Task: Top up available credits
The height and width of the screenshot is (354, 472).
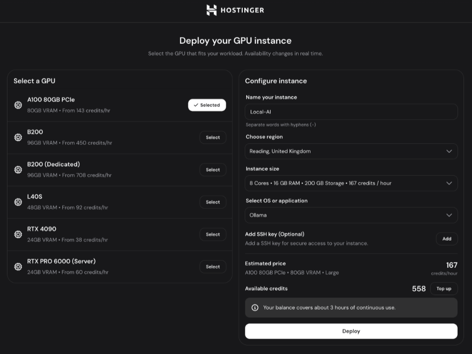Action: point(444,289)
